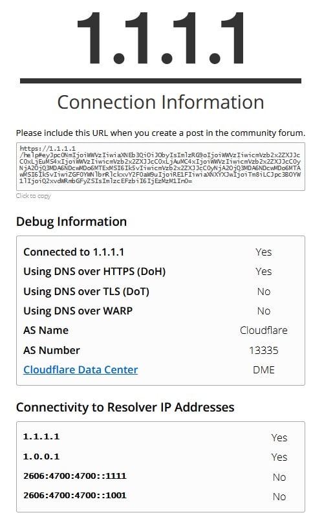Click the Yes status beside resolver 1.1.1.1
This screenshot has width=313, height=517.
(x=279, y=437)
